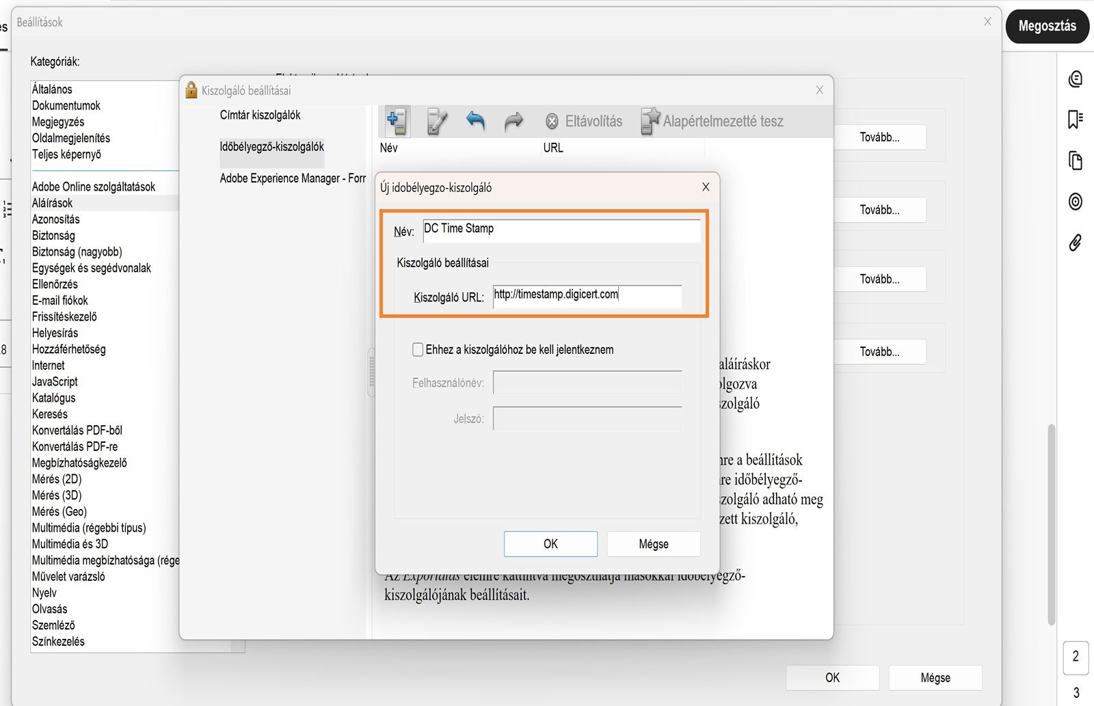Select Megjegyzés category
Viewport: 1094px width, 706px height.
pyautogui.click(x=58, y=122)
